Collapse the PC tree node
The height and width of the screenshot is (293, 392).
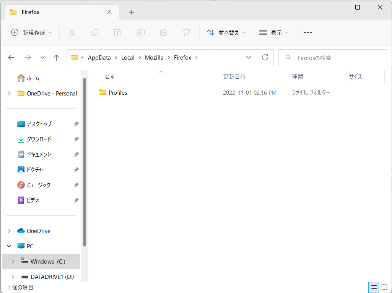[x=9, y=246]
